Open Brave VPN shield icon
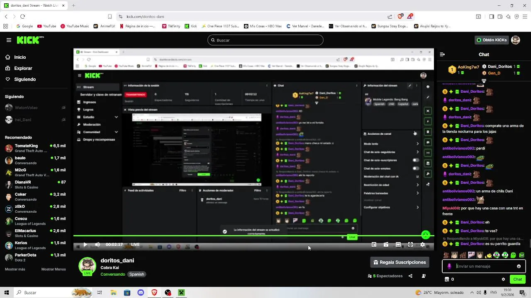 516,17
